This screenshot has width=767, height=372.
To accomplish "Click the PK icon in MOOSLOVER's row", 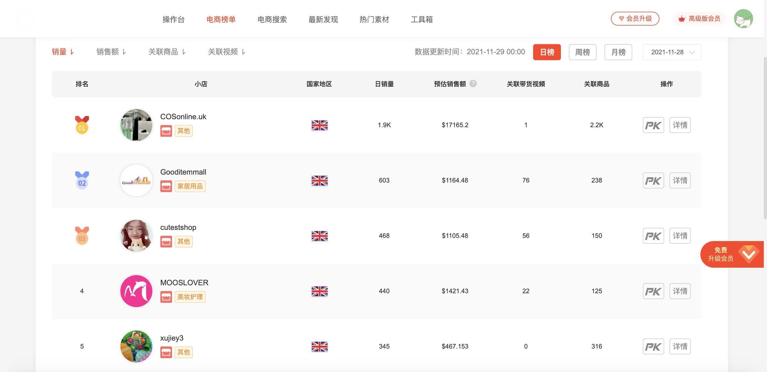I will tap(653, 291).
